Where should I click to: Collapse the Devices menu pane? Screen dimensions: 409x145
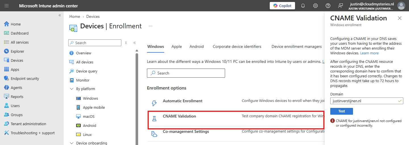click(134, 43)
